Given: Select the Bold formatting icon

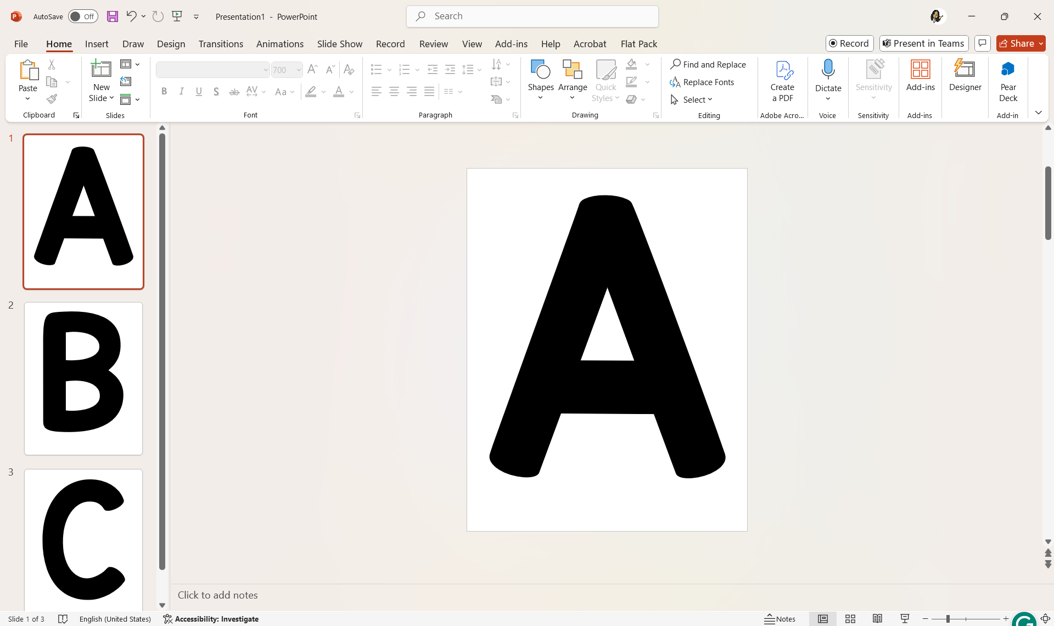Looking at the screenshot, I should (x=164, y=91).
